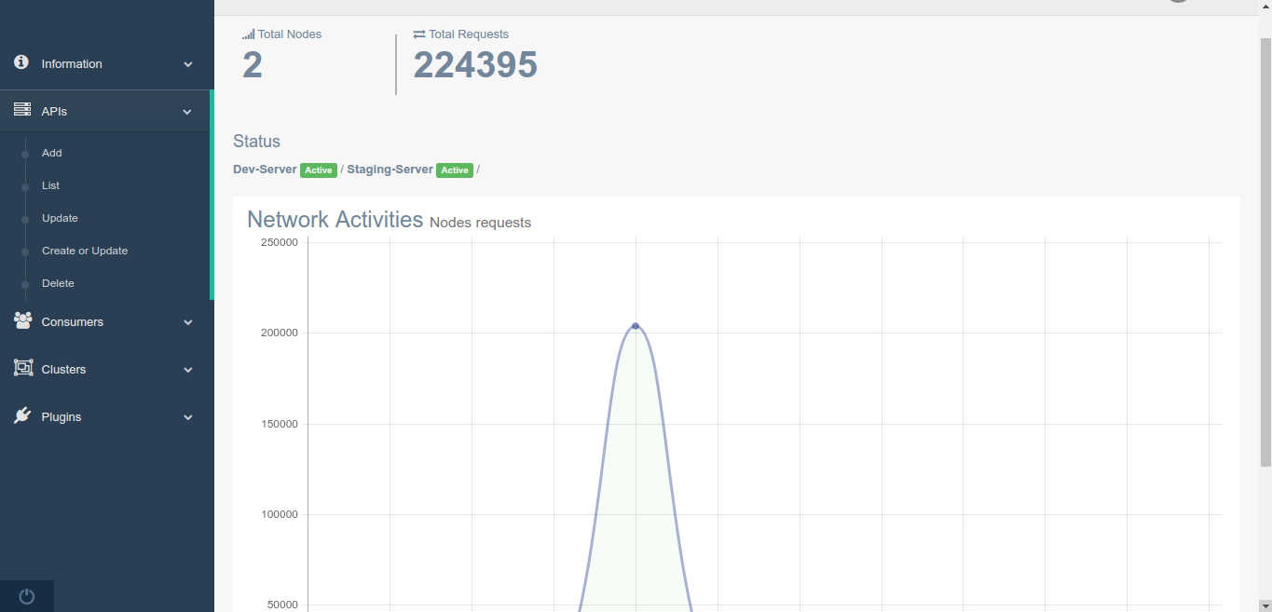Click the Active badge next to Staging-Server
1272x612 pixels.
455,170
